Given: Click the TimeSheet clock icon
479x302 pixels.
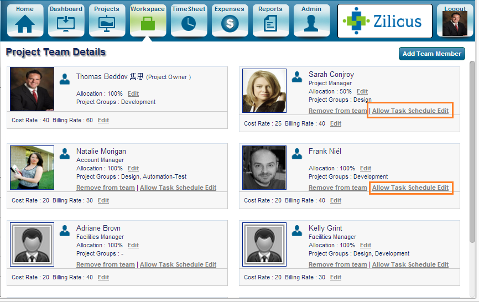Looking at the screenshot, I should click(x=189, y=24).
